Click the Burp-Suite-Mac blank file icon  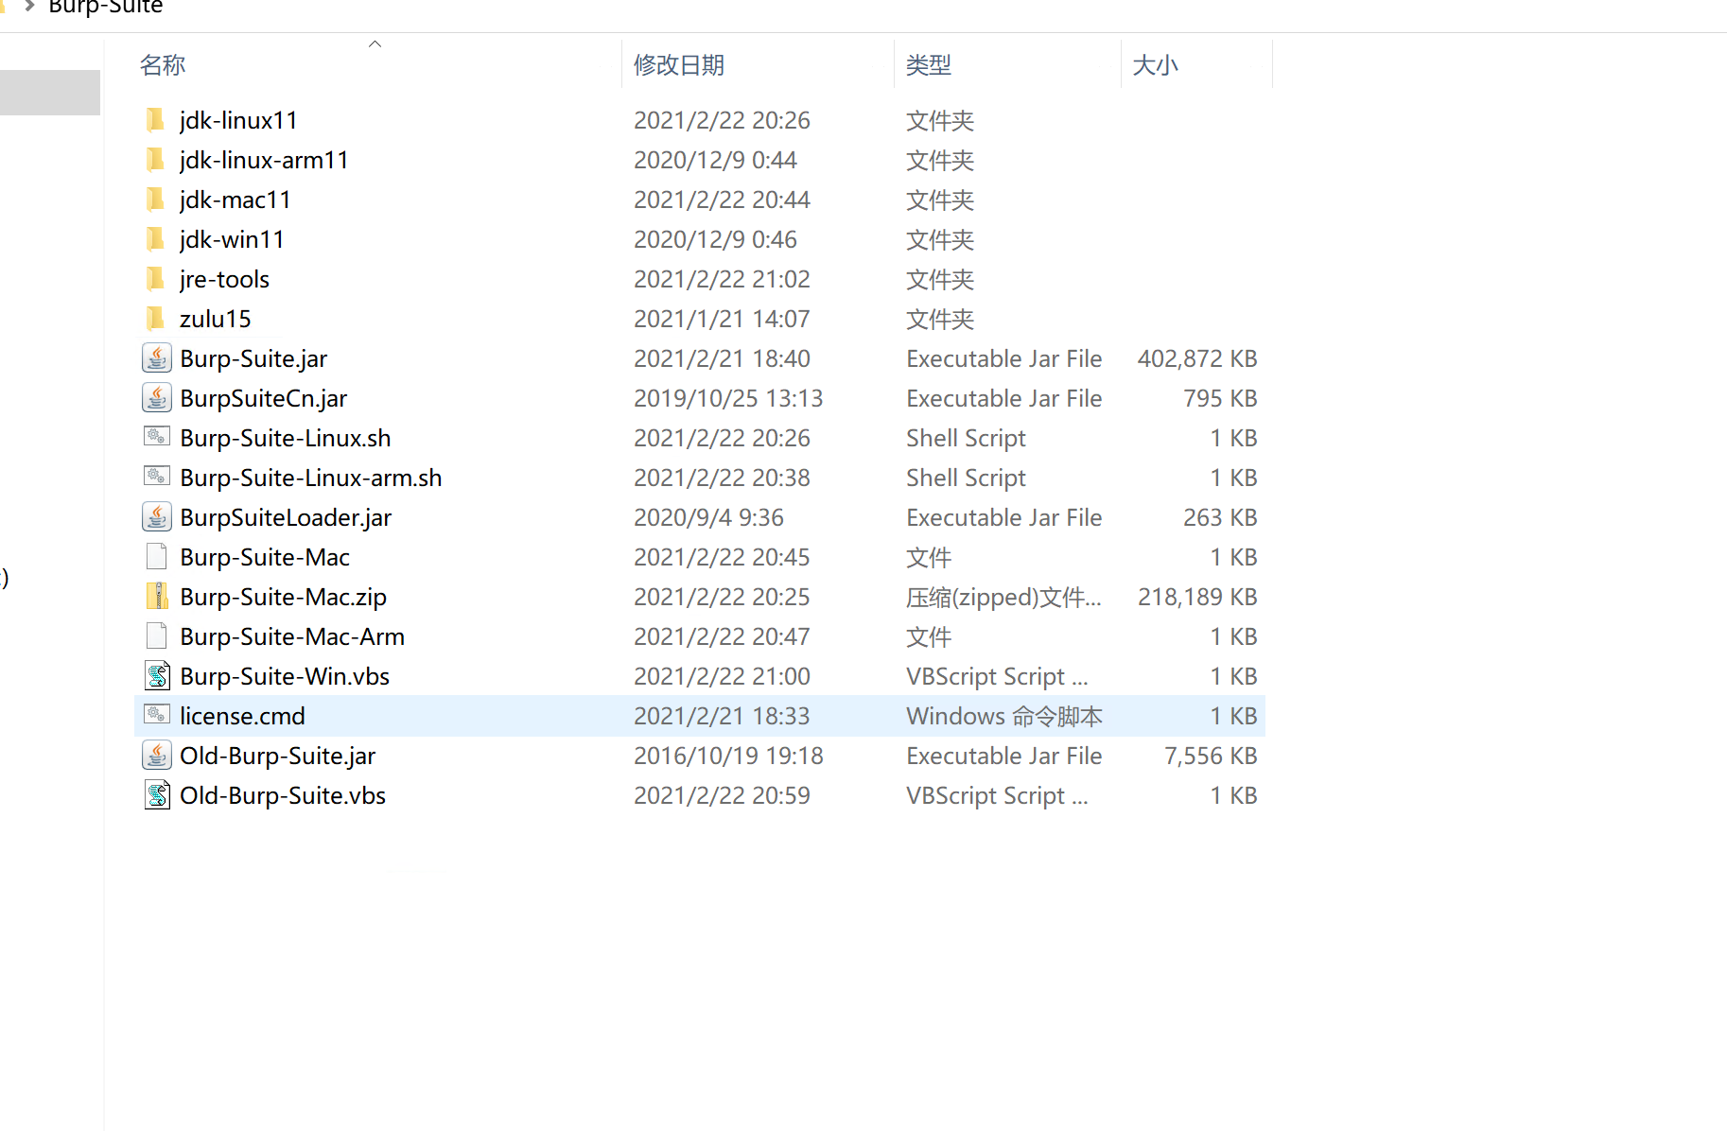click(157, 557)
